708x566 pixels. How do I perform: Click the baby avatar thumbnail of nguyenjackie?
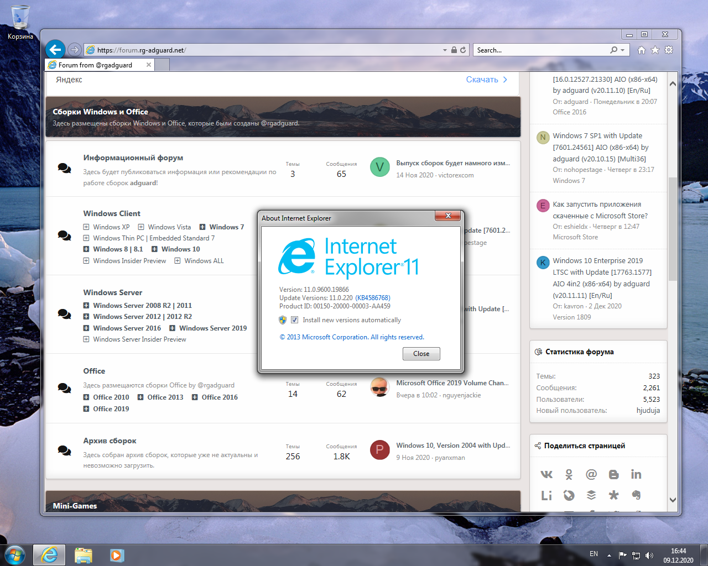379,387
